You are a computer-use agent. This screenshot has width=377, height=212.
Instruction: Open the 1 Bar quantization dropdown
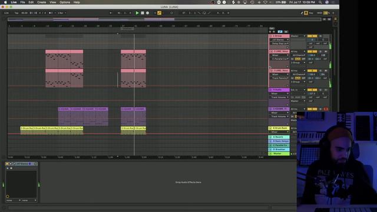[61, 13]
